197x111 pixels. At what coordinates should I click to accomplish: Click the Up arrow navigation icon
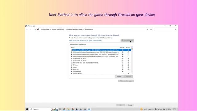(x=35, y=30)
